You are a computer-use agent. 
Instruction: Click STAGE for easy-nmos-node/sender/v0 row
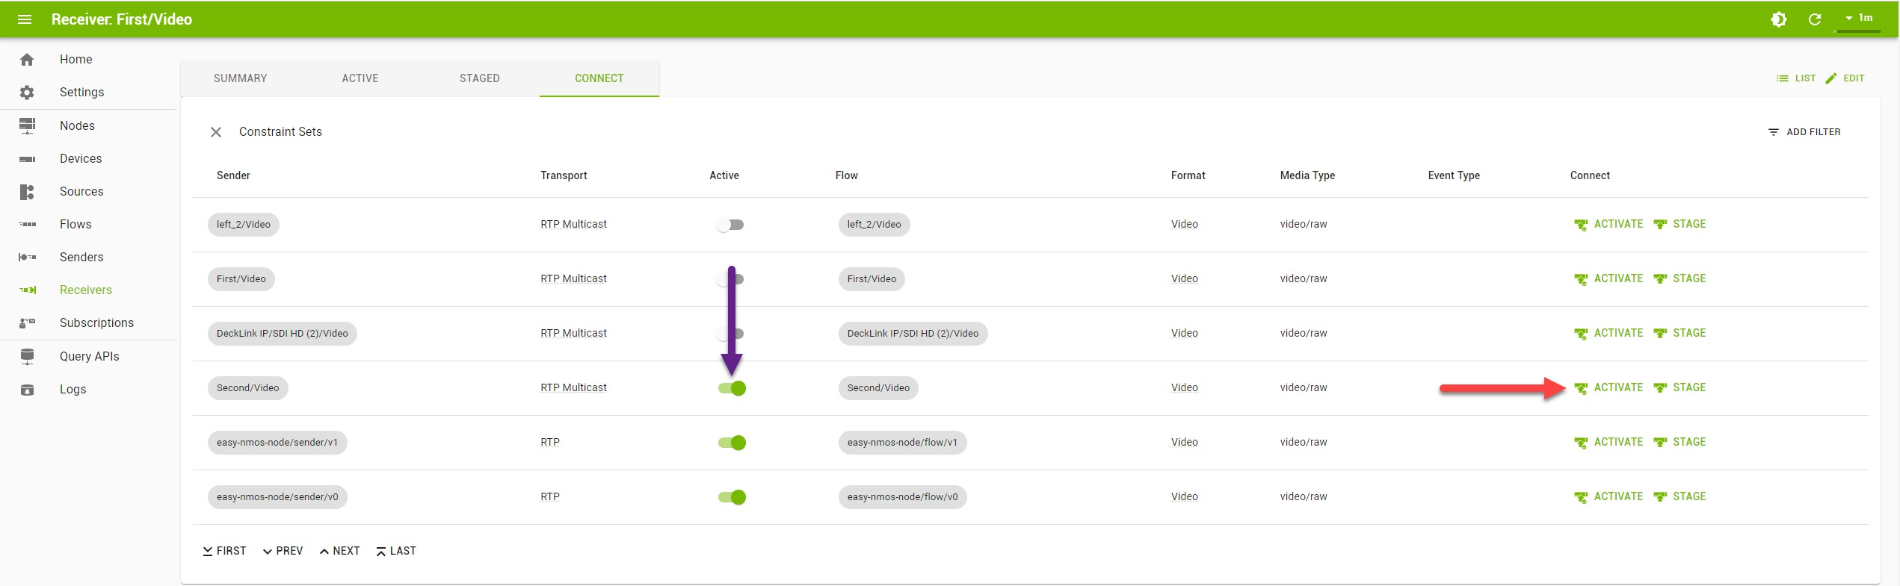pyautogui.click(x=1680, y=496)
